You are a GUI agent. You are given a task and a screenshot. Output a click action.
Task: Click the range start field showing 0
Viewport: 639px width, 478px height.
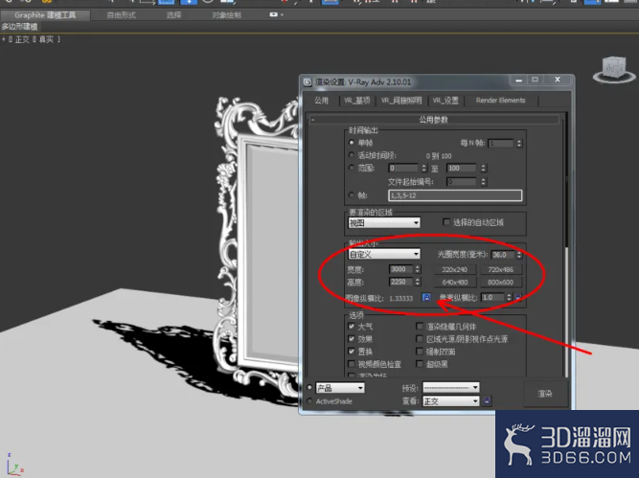point(403,168)
